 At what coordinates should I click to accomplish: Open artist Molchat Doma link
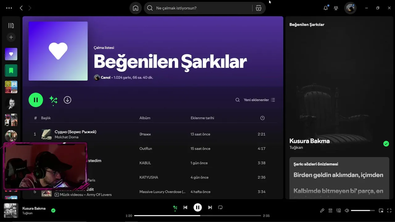point(66,137)
